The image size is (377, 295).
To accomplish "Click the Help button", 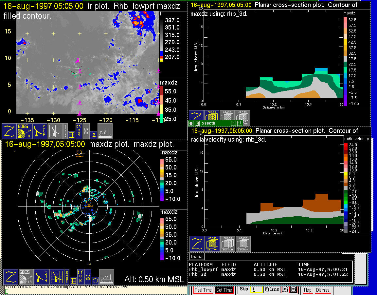I will 308,290.
